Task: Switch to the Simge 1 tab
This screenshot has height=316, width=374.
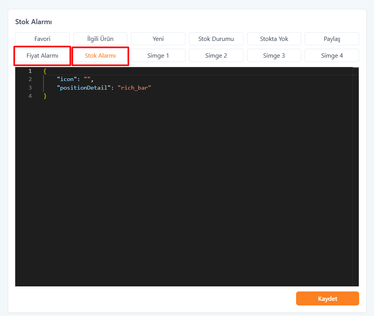Action: coord(158,56)
